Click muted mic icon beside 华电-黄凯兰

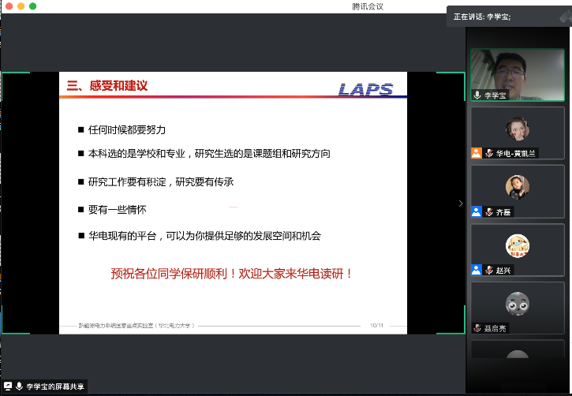pyautogui.click(x=489, y=153)
